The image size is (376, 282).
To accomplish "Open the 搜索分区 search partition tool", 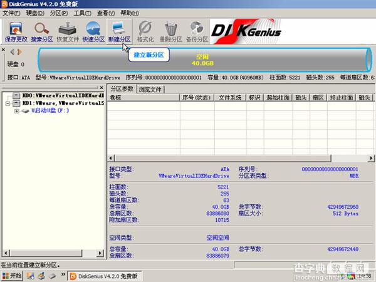I will pos(42,32).
